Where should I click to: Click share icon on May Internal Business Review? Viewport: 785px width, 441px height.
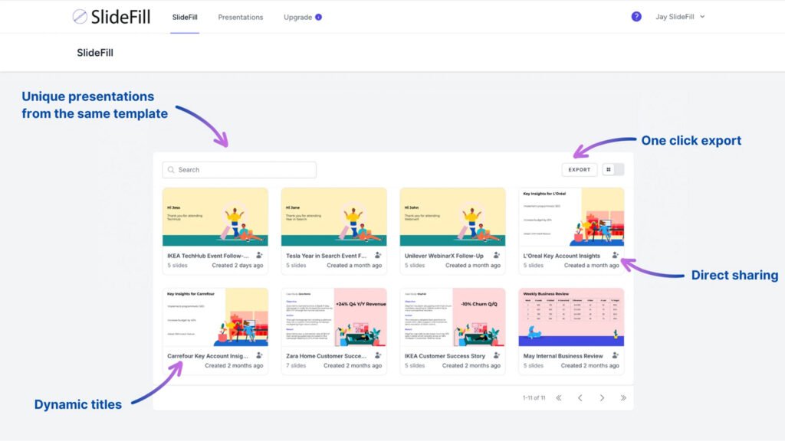point(615,355)
